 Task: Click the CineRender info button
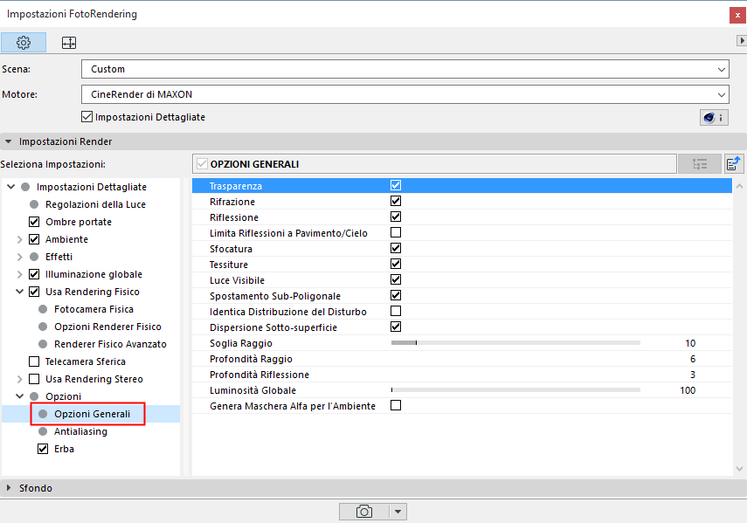(713, 118)
